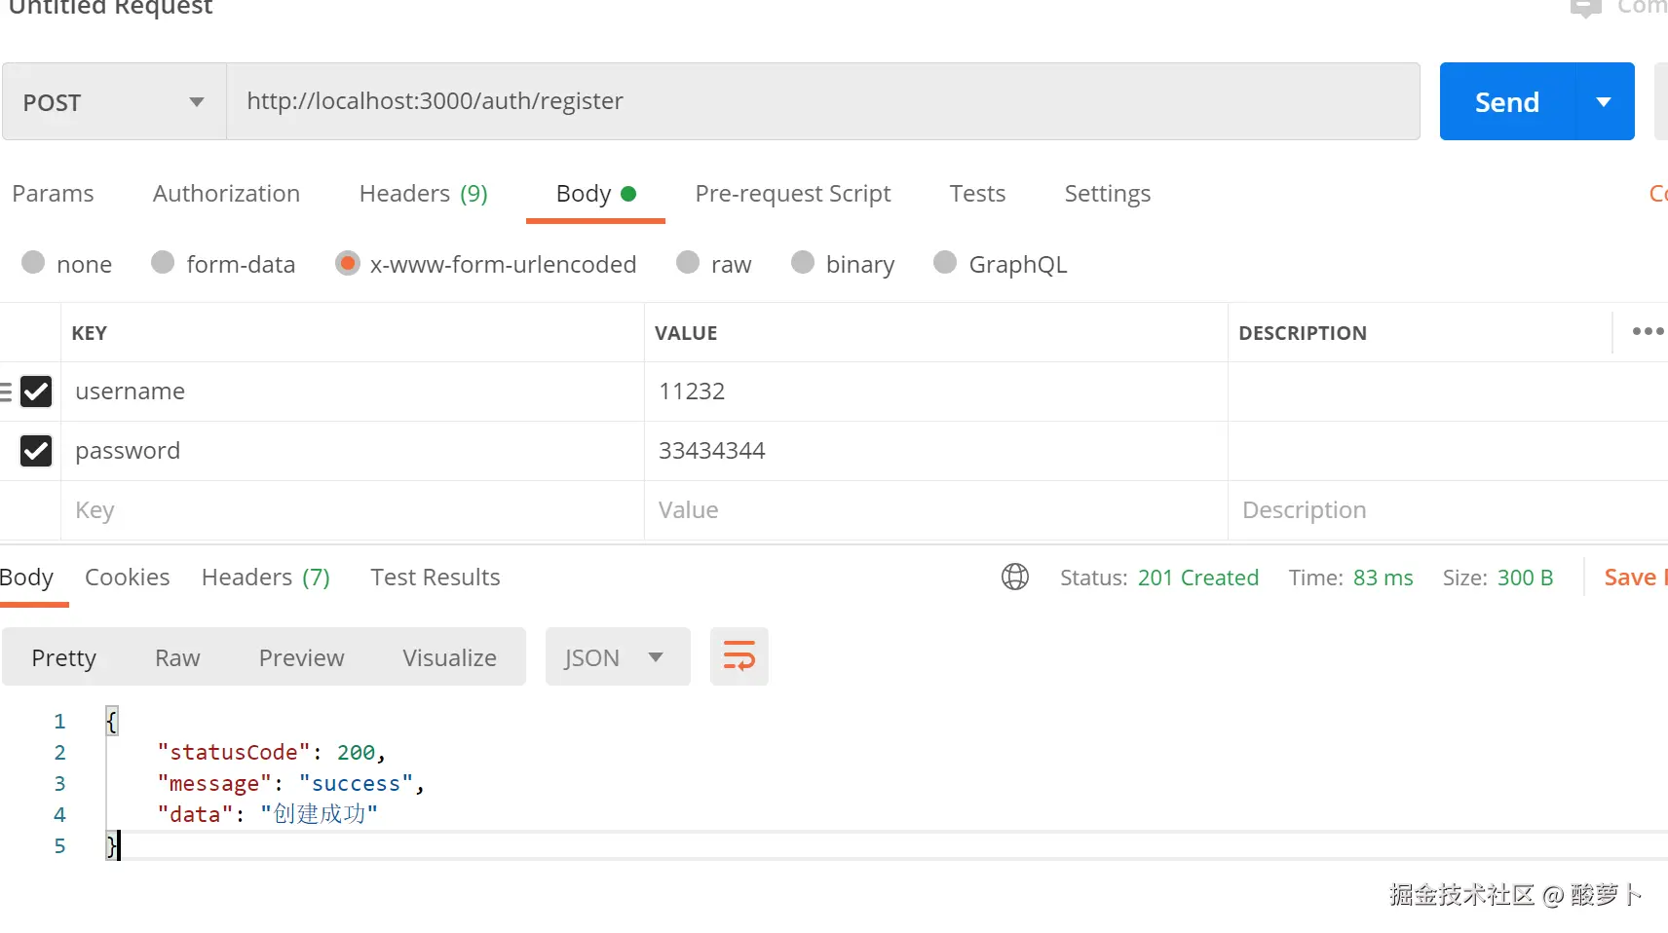The height and width of the screenshot is (933, 1668).
Task: Click the globe network icon beside Status
Action: point(1015,578)
